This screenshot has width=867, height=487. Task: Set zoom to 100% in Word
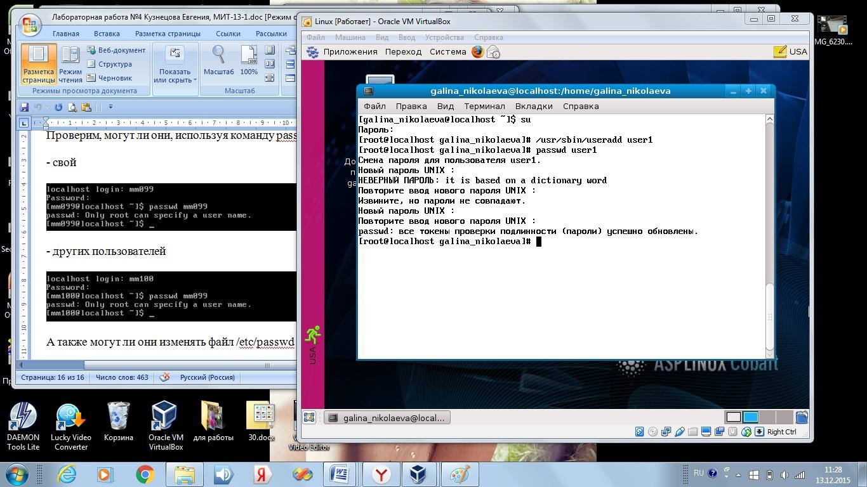click(249, 61)
